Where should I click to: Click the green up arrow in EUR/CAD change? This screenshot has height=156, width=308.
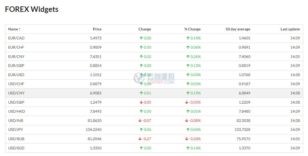coord(141,38)
